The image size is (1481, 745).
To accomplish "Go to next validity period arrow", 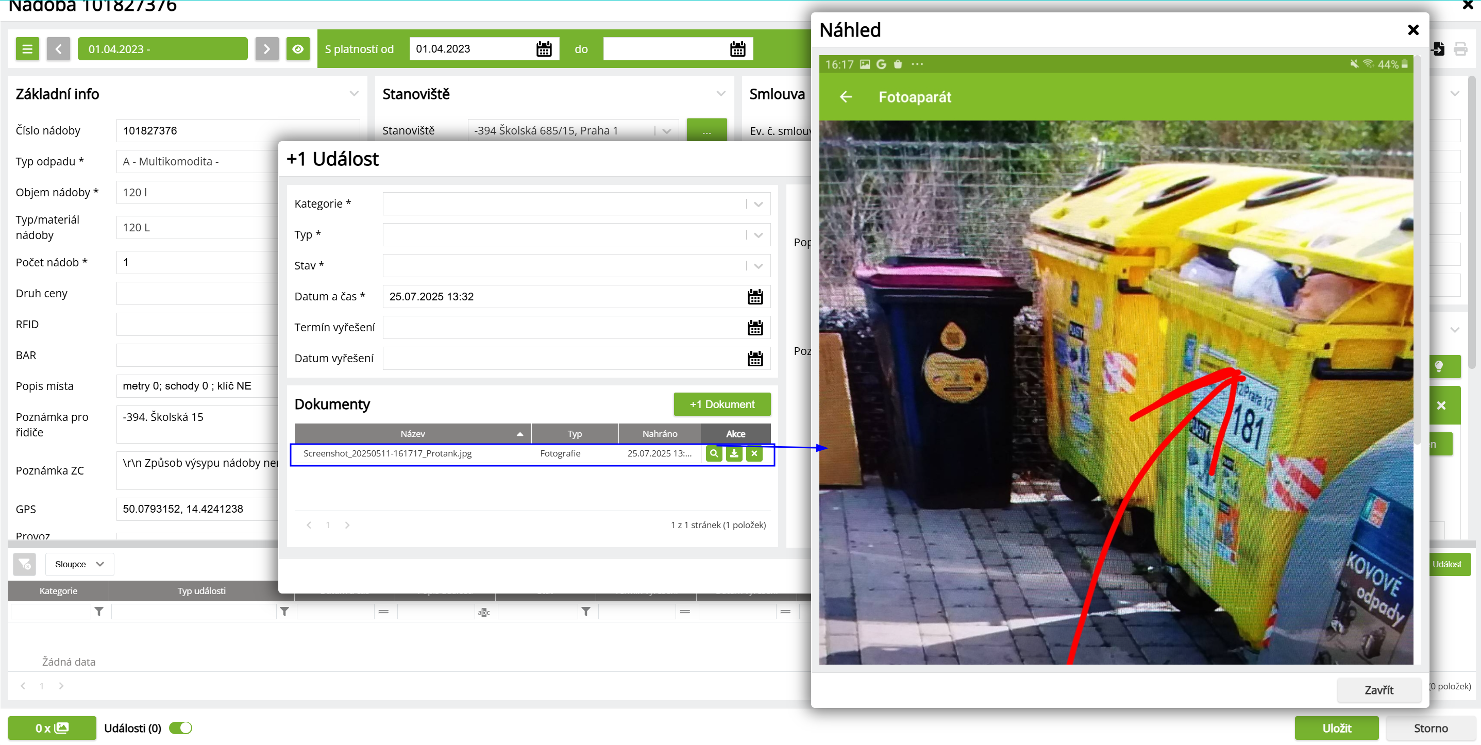I will [267, 49].
